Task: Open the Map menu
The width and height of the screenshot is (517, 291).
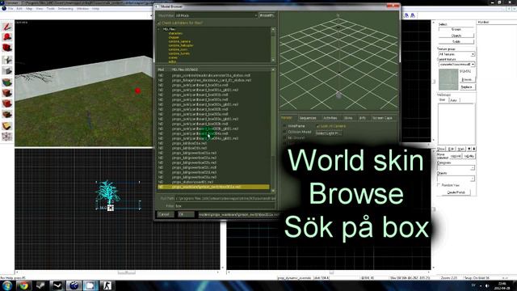Action: [29, 9]
